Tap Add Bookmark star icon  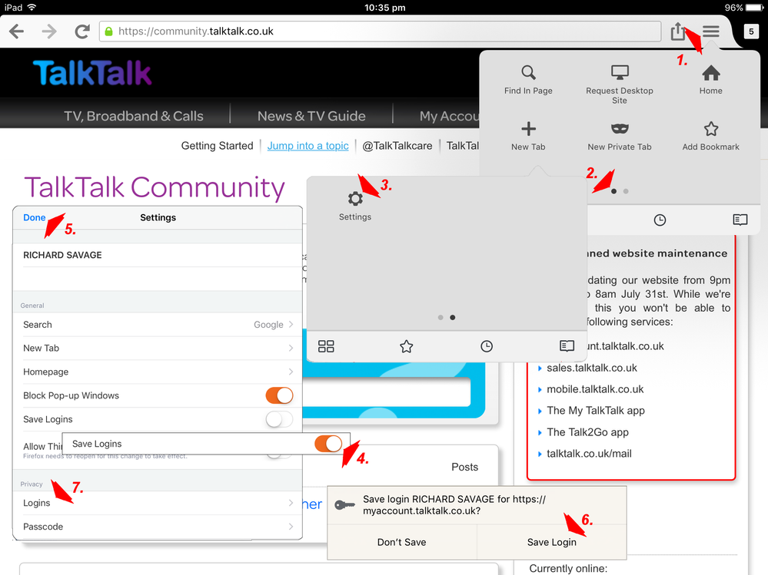click(x=710, y=129)
